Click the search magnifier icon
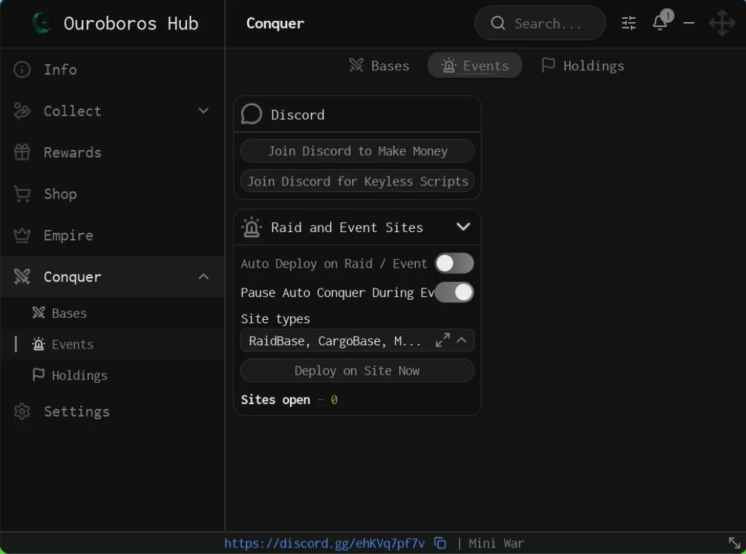The width and height of the screenshot is (746, 554). 498,23
